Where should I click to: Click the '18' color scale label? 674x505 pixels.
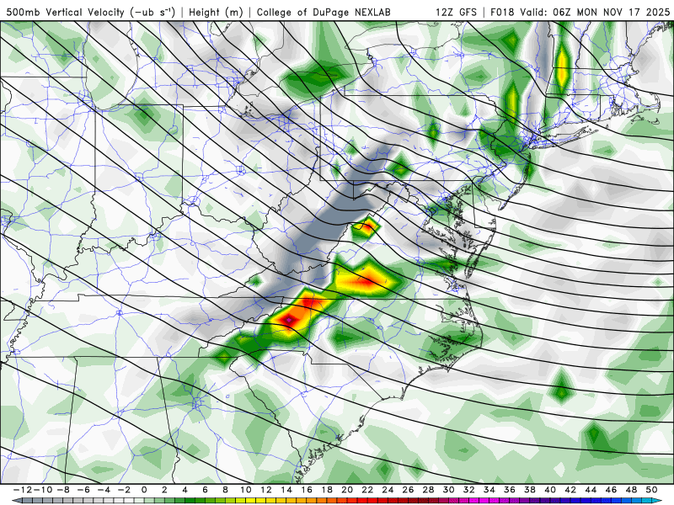coord(327,490)
